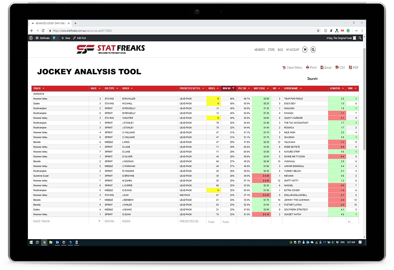Reload the page with the refresh icon

(43, 31)
